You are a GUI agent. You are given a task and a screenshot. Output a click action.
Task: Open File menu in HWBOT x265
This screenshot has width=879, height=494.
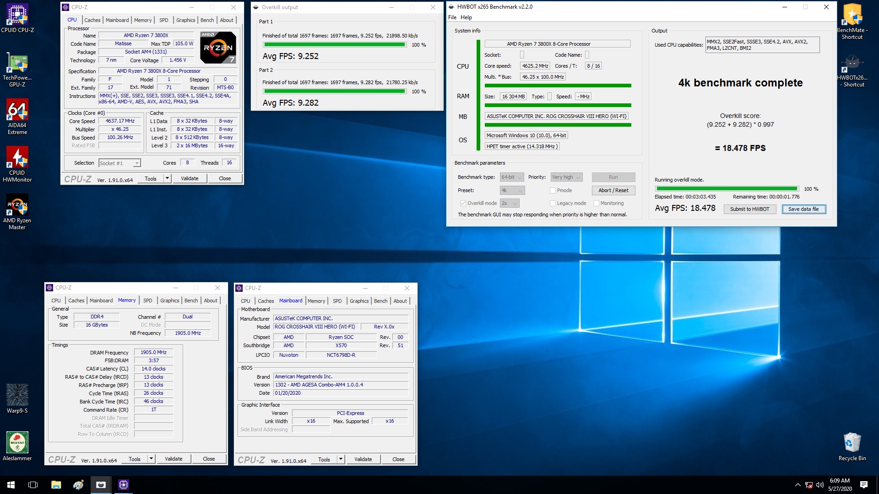(452, 17)
